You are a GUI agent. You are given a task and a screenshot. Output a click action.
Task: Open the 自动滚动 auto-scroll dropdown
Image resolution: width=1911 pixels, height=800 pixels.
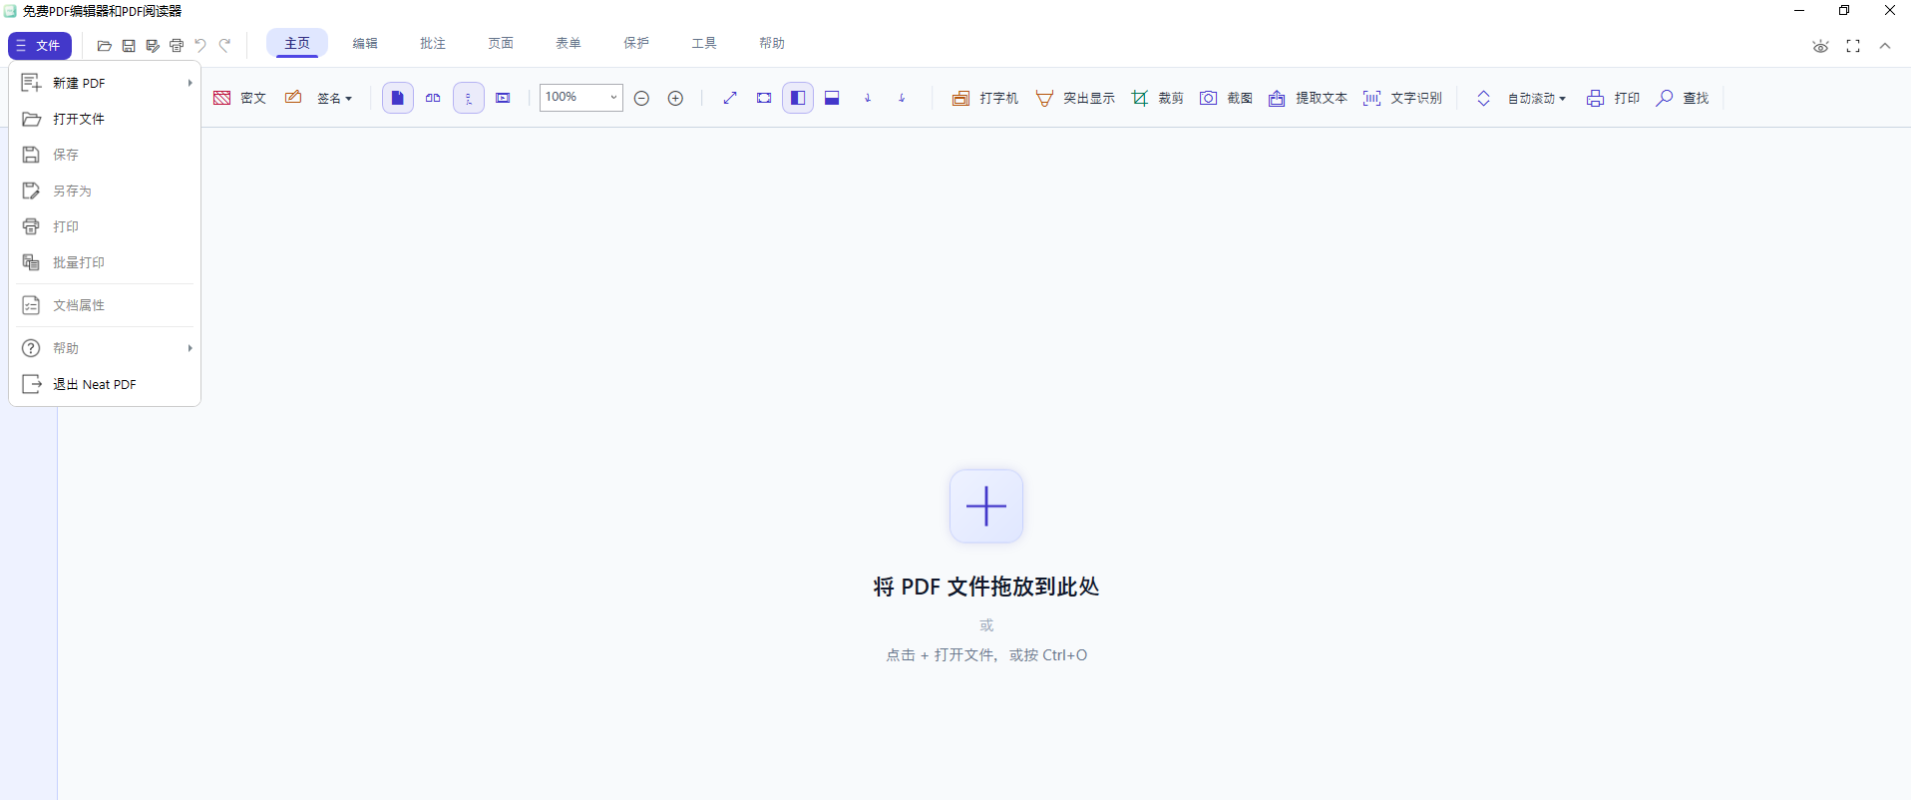click(1536, 98)
